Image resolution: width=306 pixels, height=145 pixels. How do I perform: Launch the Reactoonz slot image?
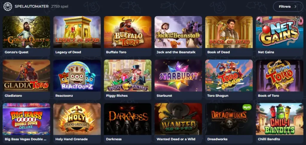click(77, 75)
